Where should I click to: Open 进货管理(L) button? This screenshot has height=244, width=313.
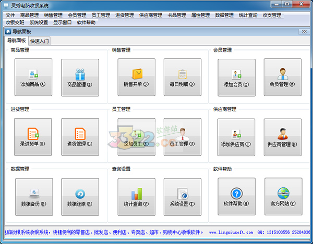click(80, 137)
